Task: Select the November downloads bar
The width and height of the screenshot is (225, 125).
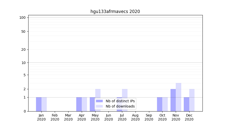Action: [x=178, y=97]
